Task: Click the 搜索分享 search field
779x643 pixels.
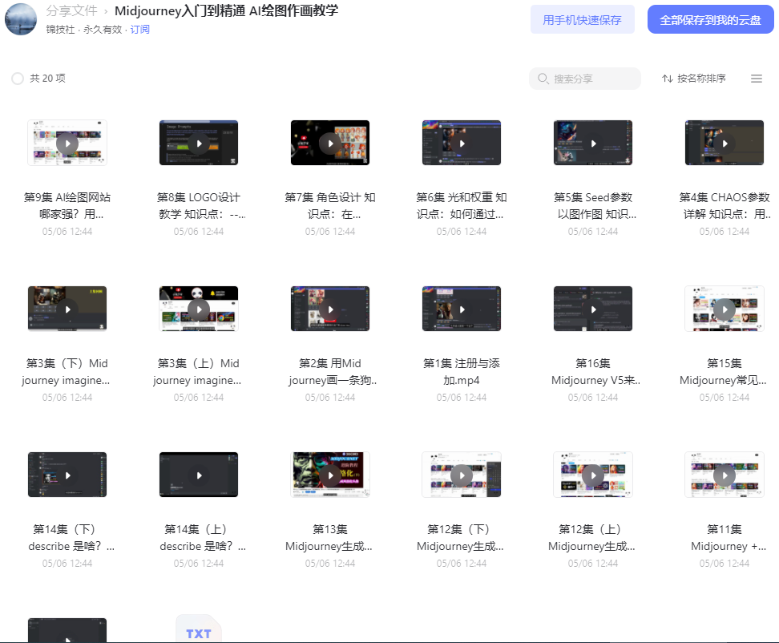Action: coord(585,79)
